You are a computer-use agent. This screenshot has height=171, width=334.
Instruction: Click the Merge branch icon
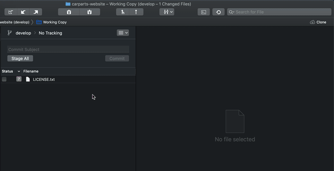123,12
